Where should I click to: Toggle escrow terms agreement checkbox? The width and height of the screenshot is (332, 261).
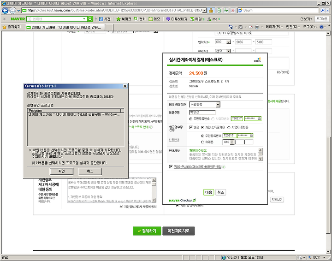click(x=171, y=167)
